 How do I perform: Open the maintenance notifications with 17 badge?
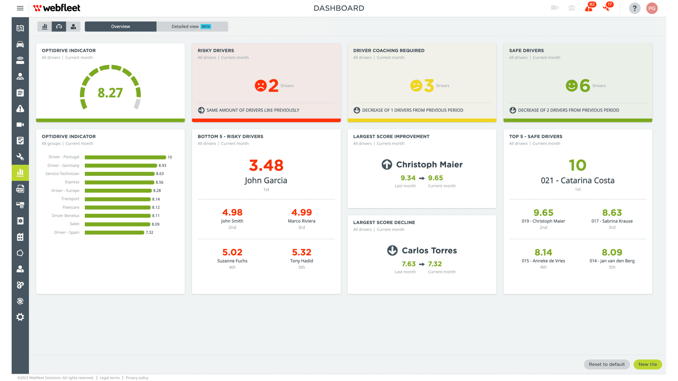click(x=607, y=8)
